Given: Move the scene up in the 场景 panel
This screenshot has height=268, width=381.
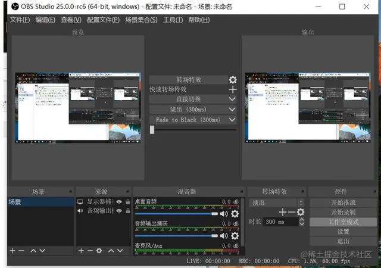Looking at the screenshot, I should (x=33, y=251).
